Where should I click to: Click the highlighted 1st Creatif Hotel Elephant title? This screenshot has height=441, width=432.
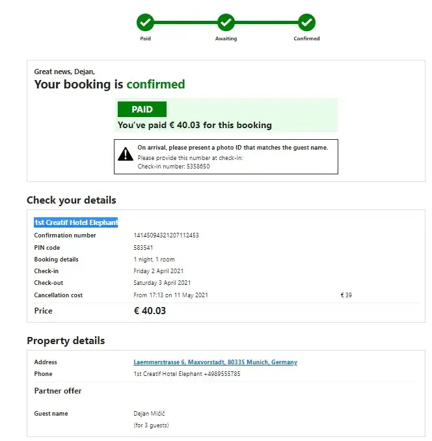(x=76, y=222)
